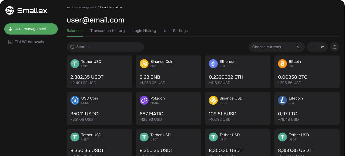Viewport: 345px width, 156px height.
Task: Click the Sort button label
Action: click(314, 47)
